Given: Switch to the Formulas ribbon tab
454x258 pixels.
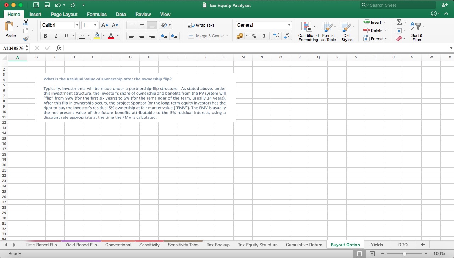Looking at the screenshot, I should pos(96,14).
